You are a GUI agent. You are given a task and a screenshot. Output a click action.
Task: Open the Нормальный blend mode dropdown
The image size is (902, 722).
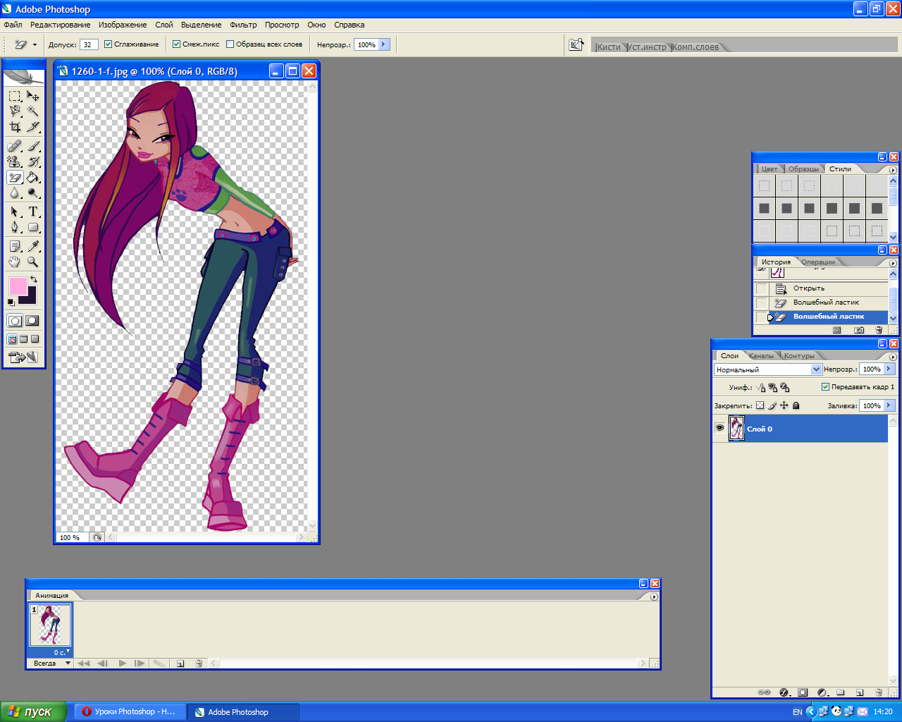816,369
